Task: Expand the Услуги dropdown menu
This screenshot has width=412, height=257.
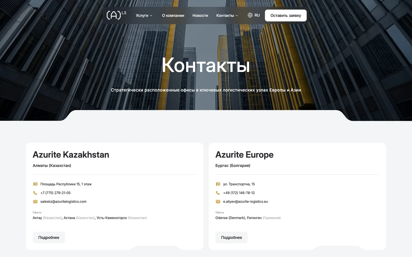Action: (x=144, y=16)
